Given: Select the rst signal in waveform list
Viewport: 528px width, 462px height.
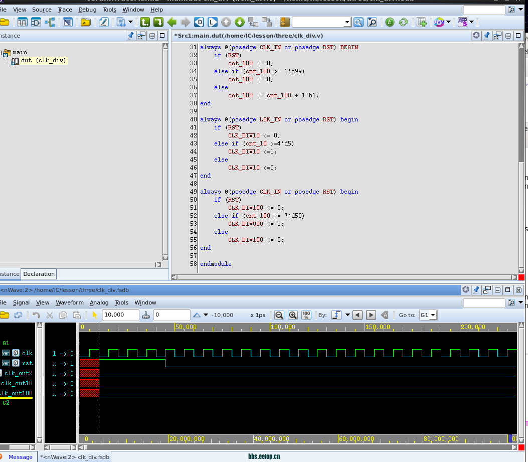Looking at the screenshot, I should pos(27,363).
